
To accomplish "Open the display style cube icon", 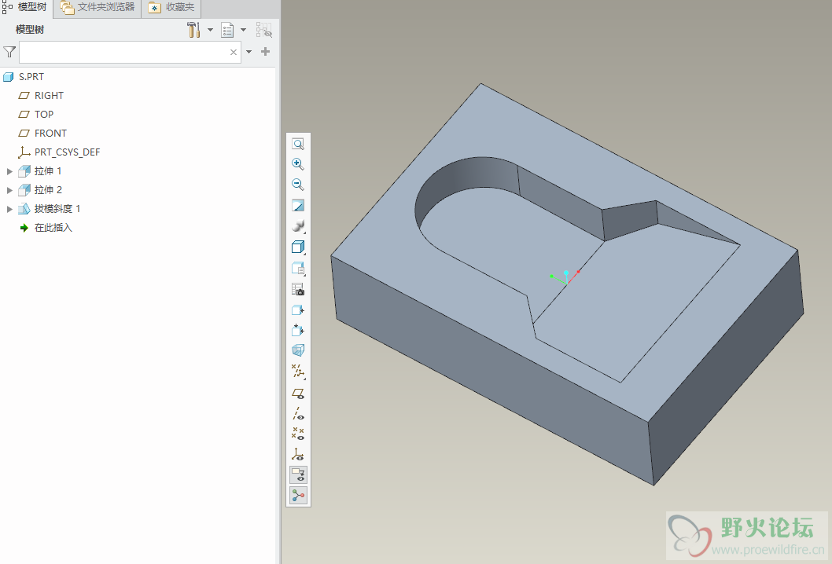I will coord(298,247).
